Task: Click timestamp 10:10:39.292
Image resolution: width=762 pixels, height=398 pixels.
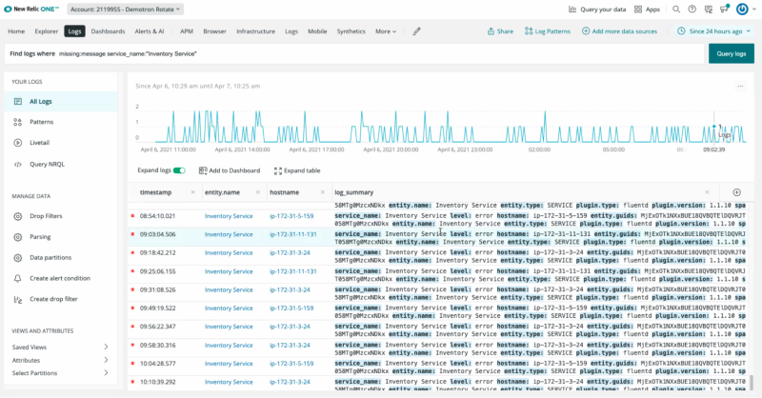Action: click(158, 383)
